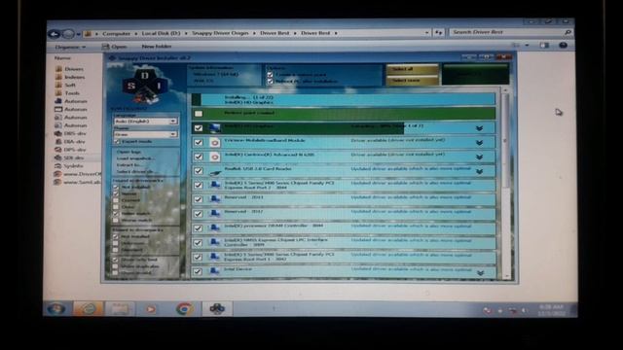Open the Drivers folder in Explorer

(70, 69)
